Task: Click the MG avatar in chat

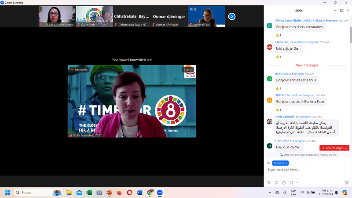Action: coord(270,47)
